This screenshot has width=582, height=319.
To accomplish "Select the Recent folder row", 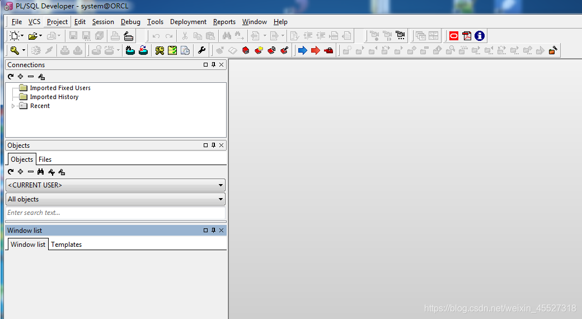I will [40, 106].
